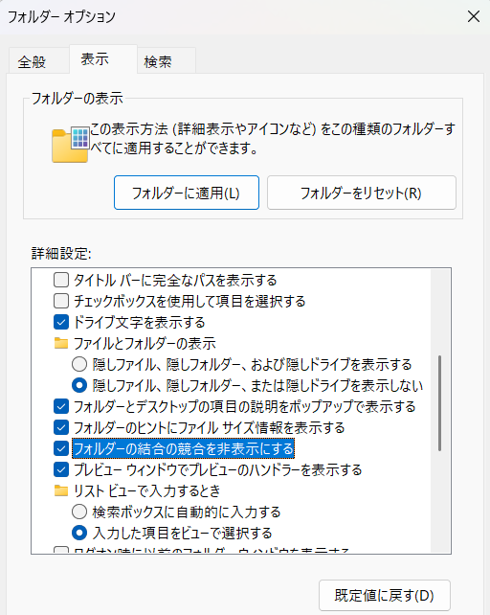Image resolution: width=490 pixels, height=615 pixels.
Task: Uncheck フォルダーの結合の競合を非表示にする
Action: [61, 448]
